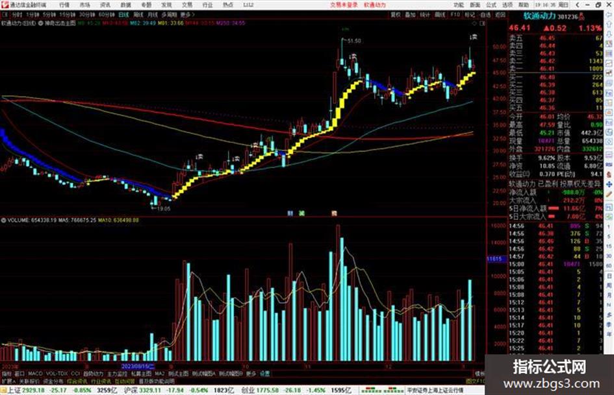
Task: Select the VOL-TDX indicator tab
Action: click(57, 374)
